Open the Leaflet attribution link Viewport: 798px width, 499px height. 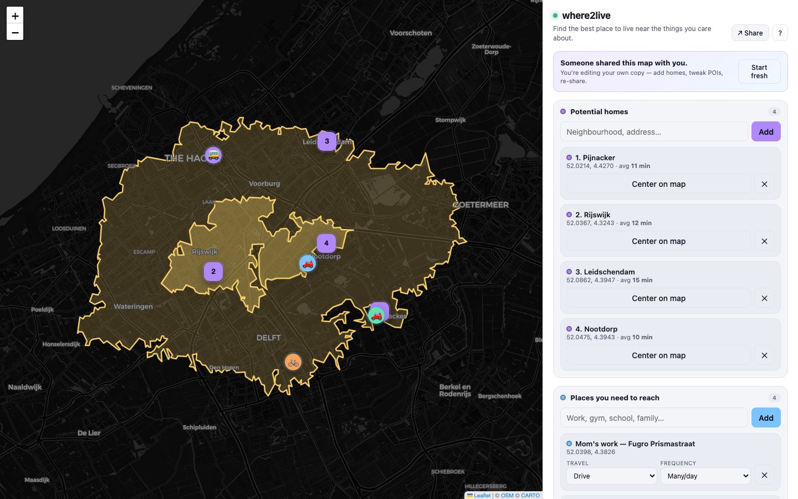479,496
